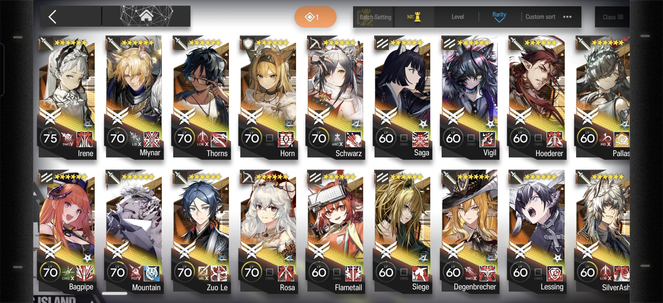663x303 pixels.
Task: Click Pallas's rose skill icon
Action: pyautogui.click(x=622, y=139)
